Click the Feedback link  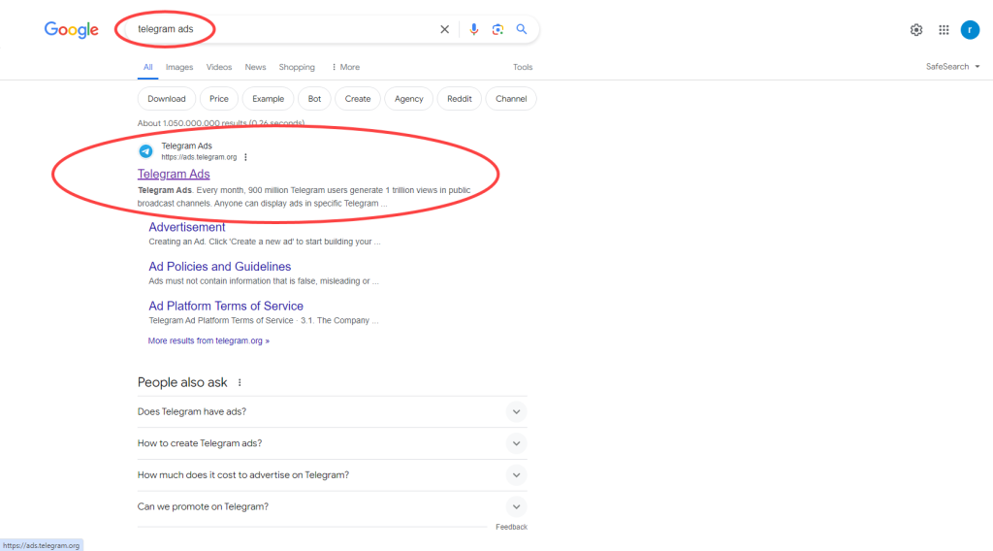511,527
